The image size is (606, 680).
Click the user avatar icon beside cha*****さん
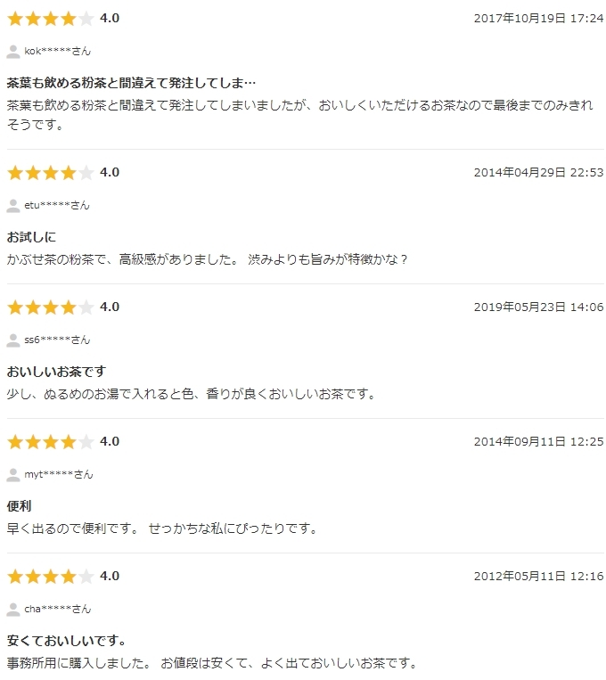[x=13, y=609]
